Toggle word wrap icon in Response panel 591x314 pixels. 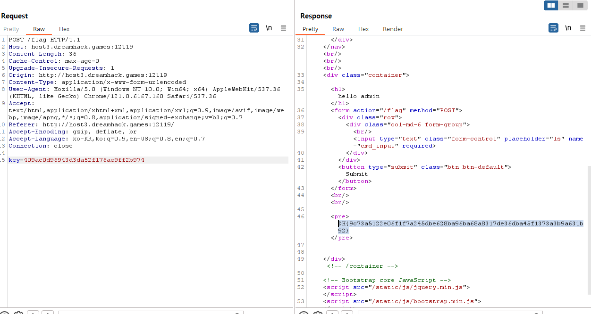(553, 28)
